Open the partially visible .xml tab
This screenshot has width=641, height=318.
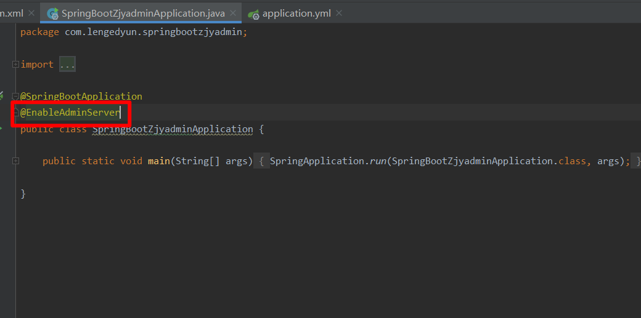click(12, 13)
